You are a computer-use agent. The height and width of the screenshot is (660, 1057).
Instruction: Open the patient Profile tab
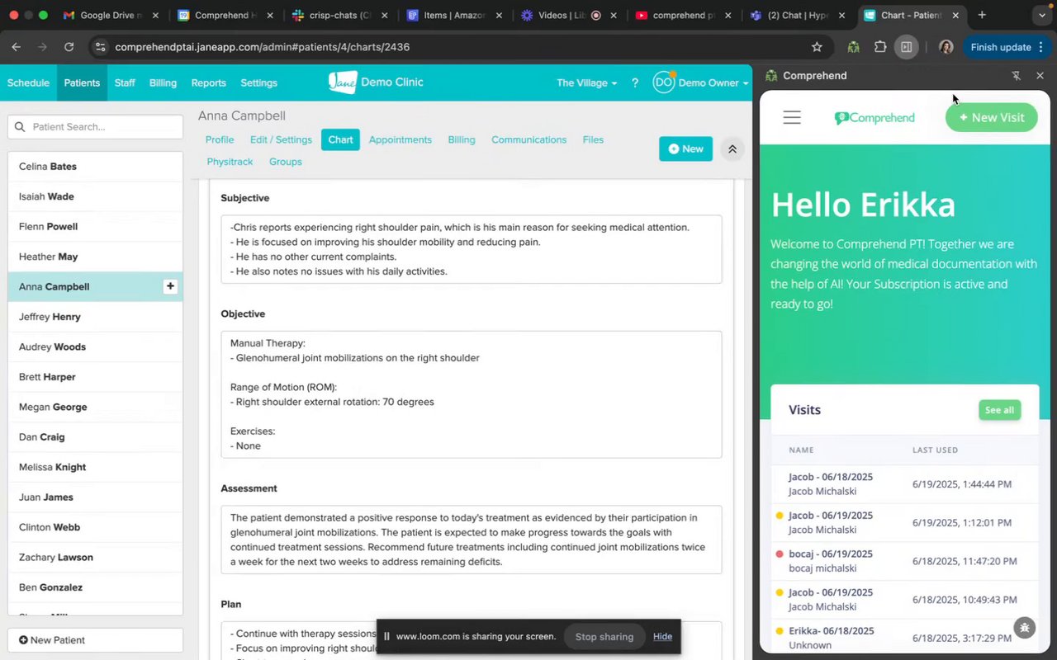click(220, 139)
